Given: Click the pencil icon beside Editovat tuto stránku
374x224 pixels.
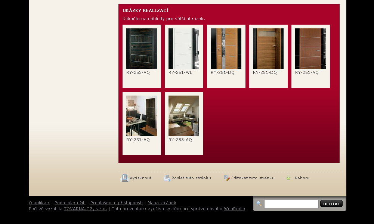Looking at the screenshot, I should (x=227, y=178).
